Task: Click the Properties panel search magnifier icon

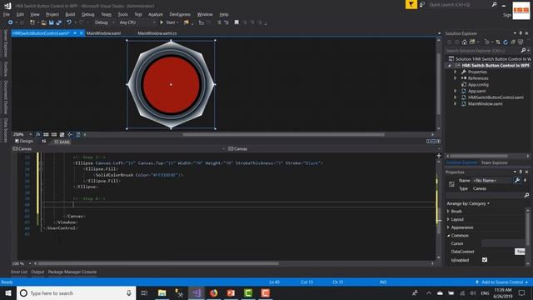Action: [x=526, y=195]
